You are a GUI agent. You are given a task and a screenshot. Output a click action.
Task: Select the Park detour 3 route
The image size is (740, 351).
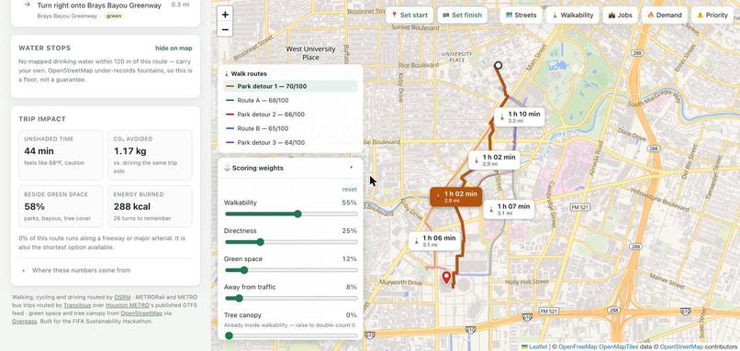(x=290, y=142)
